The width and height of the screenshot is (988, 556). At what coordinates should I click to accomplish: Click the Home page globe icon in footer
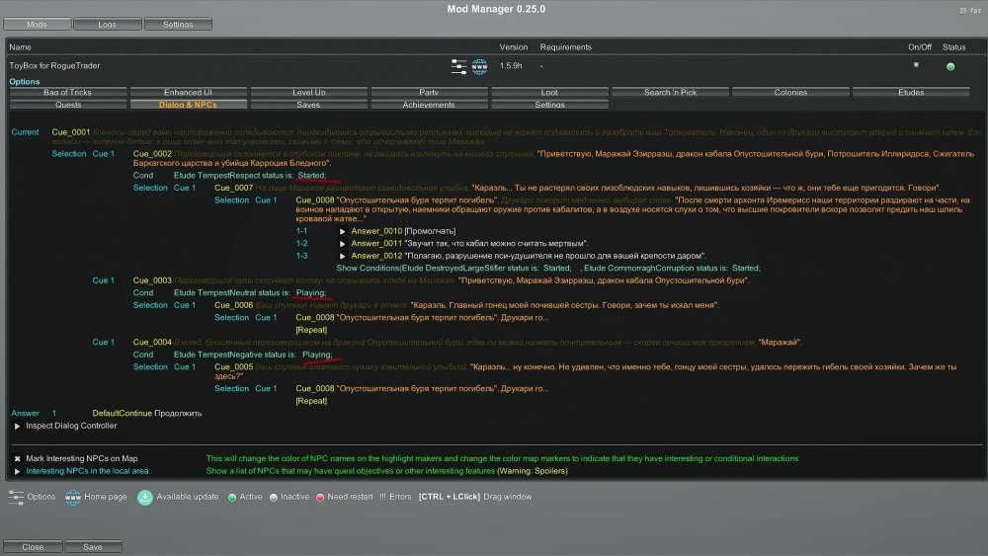[72, 497]
